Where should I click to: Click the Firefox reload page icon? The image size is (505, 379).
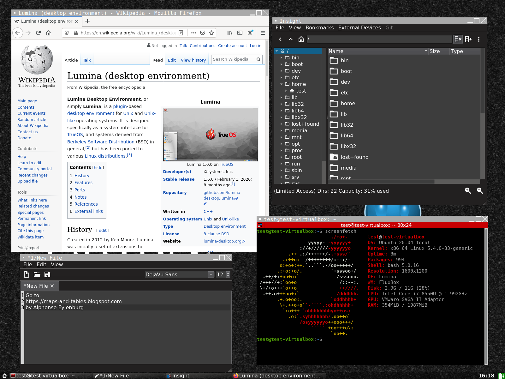pyautogui.click(x=38, y=33)
